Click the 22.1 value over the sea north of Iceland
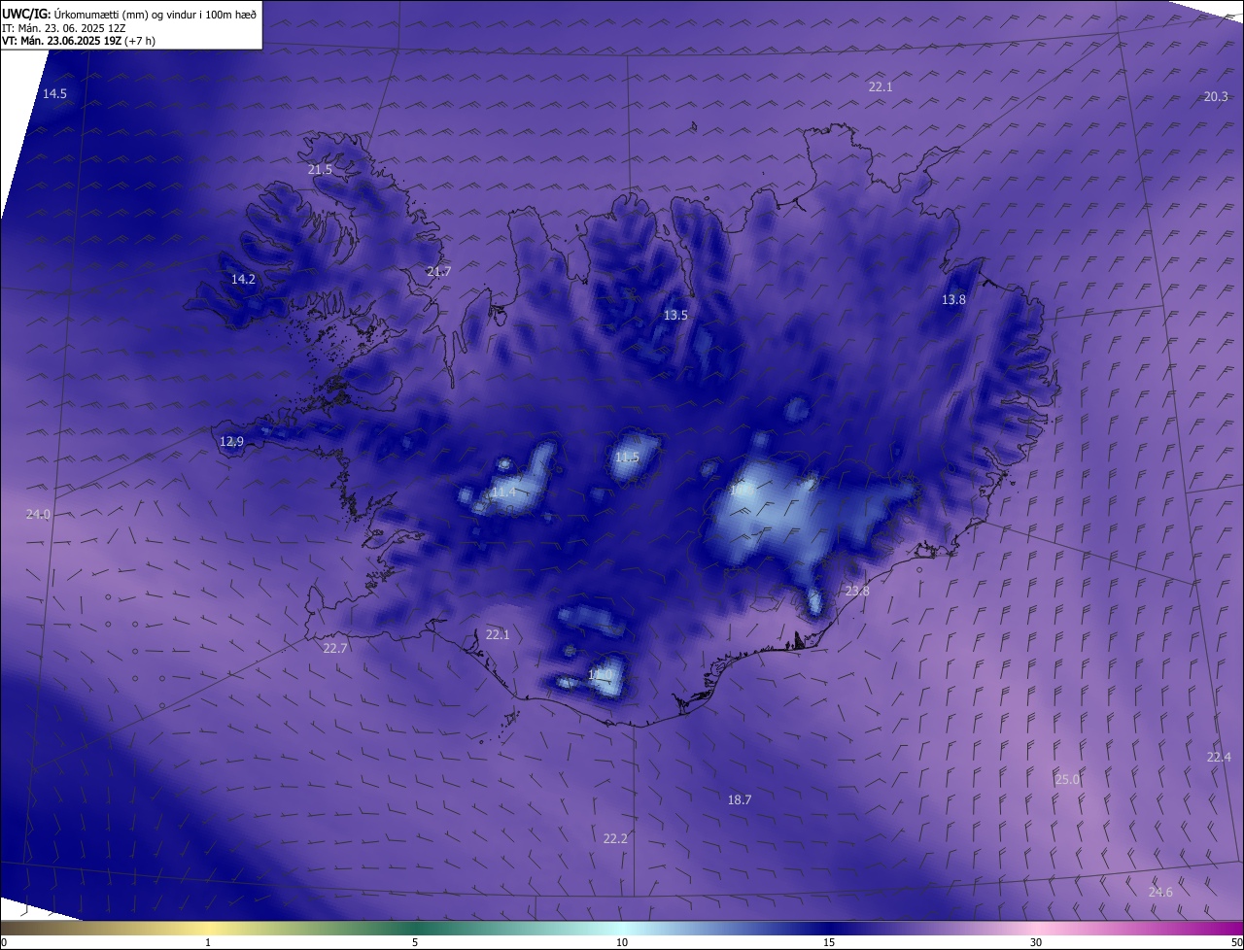 pyautogui.click(x=881, y=86)
